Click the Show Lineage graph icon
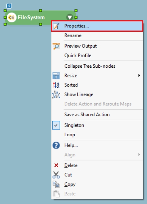Screen dimensions: 147x204 click(56, 94)
